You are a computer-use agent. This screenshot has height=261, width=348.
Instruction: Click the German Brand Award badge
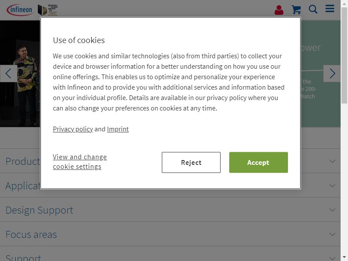click(48, 10)
